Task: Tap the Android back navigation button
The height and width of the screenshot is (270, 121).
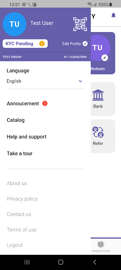Action: click(x=94, y=262)
